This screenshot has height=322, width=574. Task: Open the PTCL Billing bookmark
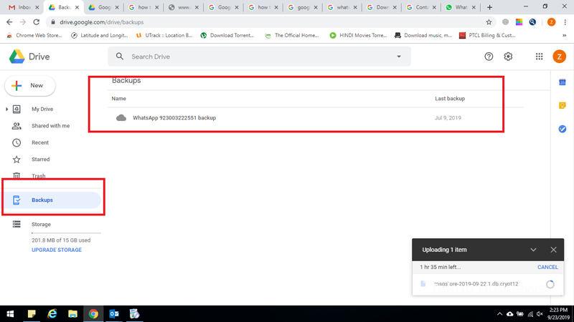point(487,35)
